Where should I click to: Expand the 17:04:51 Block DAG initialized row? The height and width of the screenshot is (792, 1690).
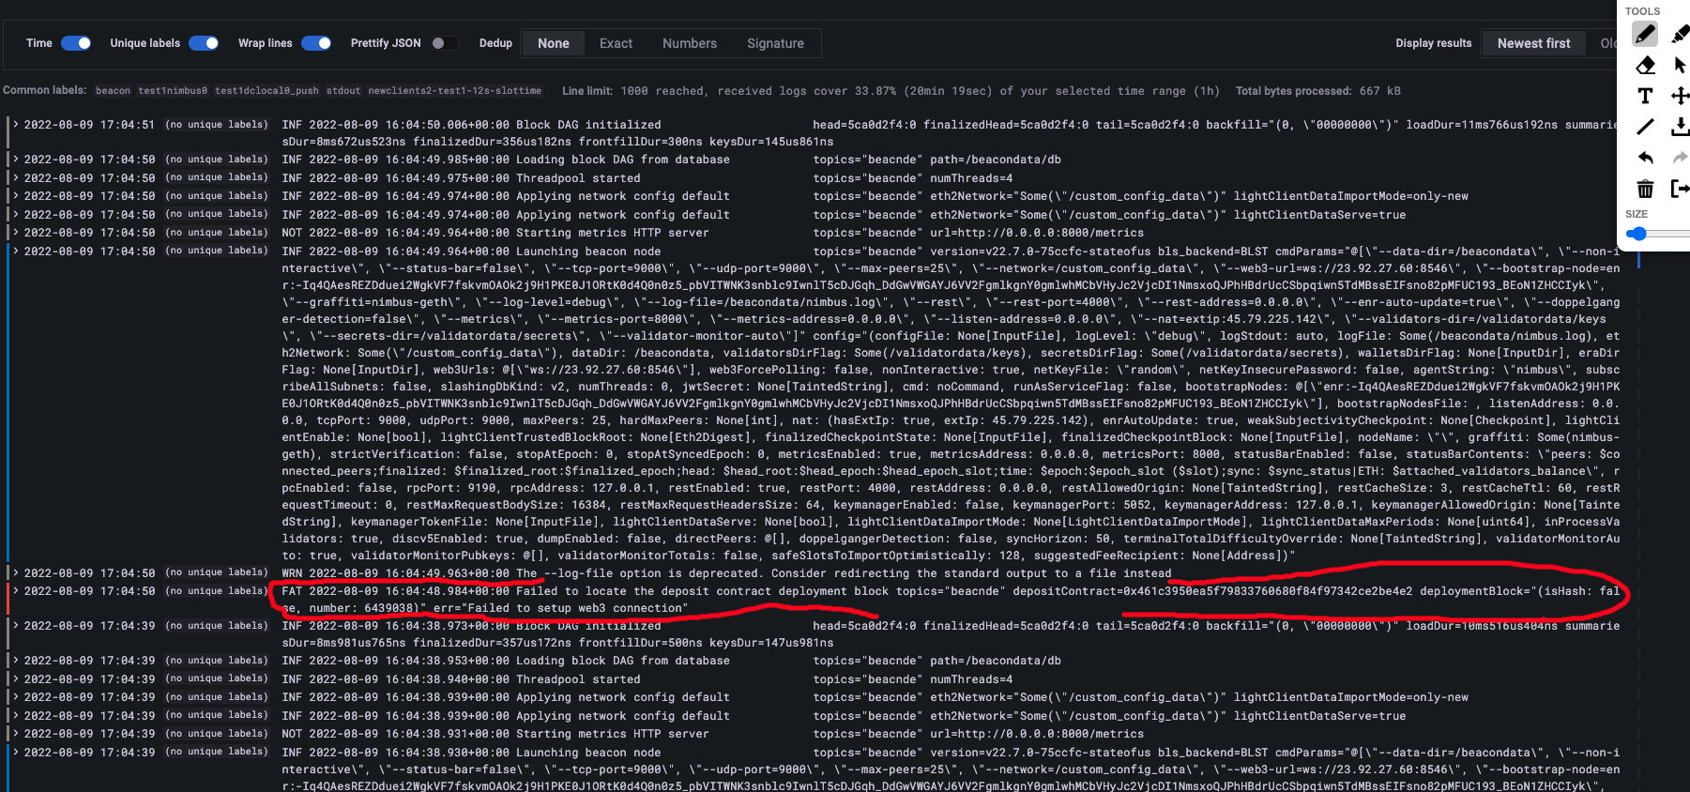pos(16,125)
